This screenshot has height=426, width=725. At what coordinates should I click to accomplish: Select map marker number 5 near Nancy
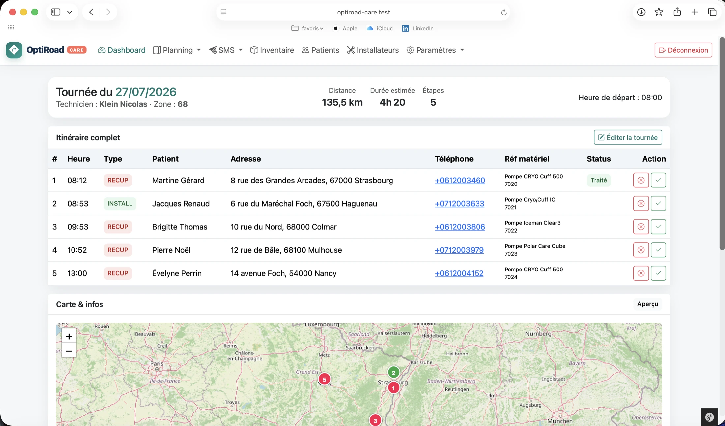tap(324, 379)
